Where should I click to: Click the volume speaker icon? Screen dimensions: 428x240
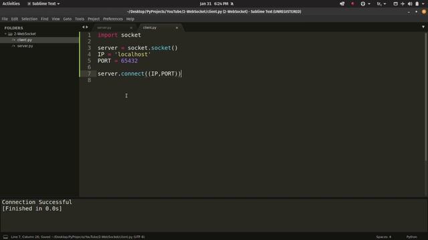410,4
